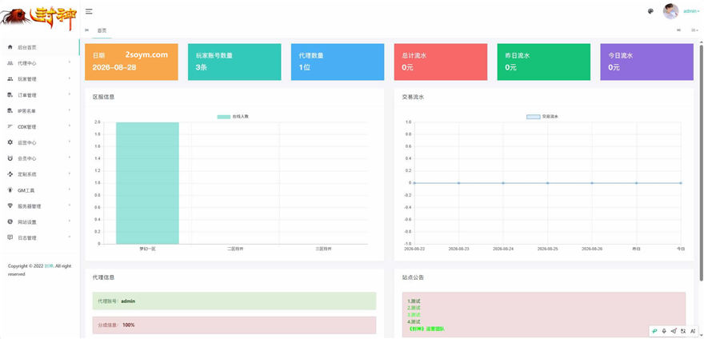This screenshot has width=704, height=339.
Task: Click the AI icon in bottom toolbar
Action: point(692,330)
